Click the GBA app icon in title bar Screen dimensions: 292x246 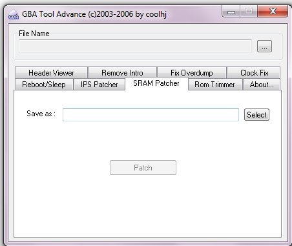point(14,15)
